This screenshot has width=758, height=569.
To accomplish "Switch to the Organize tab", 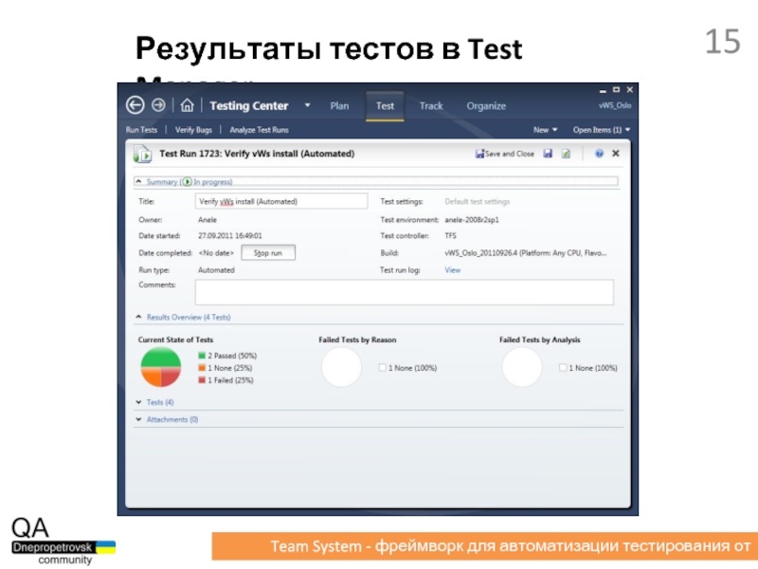I will point(486,106).
